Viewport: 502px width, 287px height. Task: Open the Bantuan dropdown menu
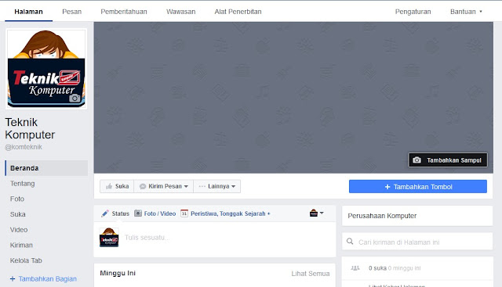466,12
